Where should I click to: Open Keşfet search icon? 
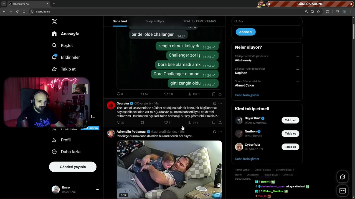click(x=54, y=45)
